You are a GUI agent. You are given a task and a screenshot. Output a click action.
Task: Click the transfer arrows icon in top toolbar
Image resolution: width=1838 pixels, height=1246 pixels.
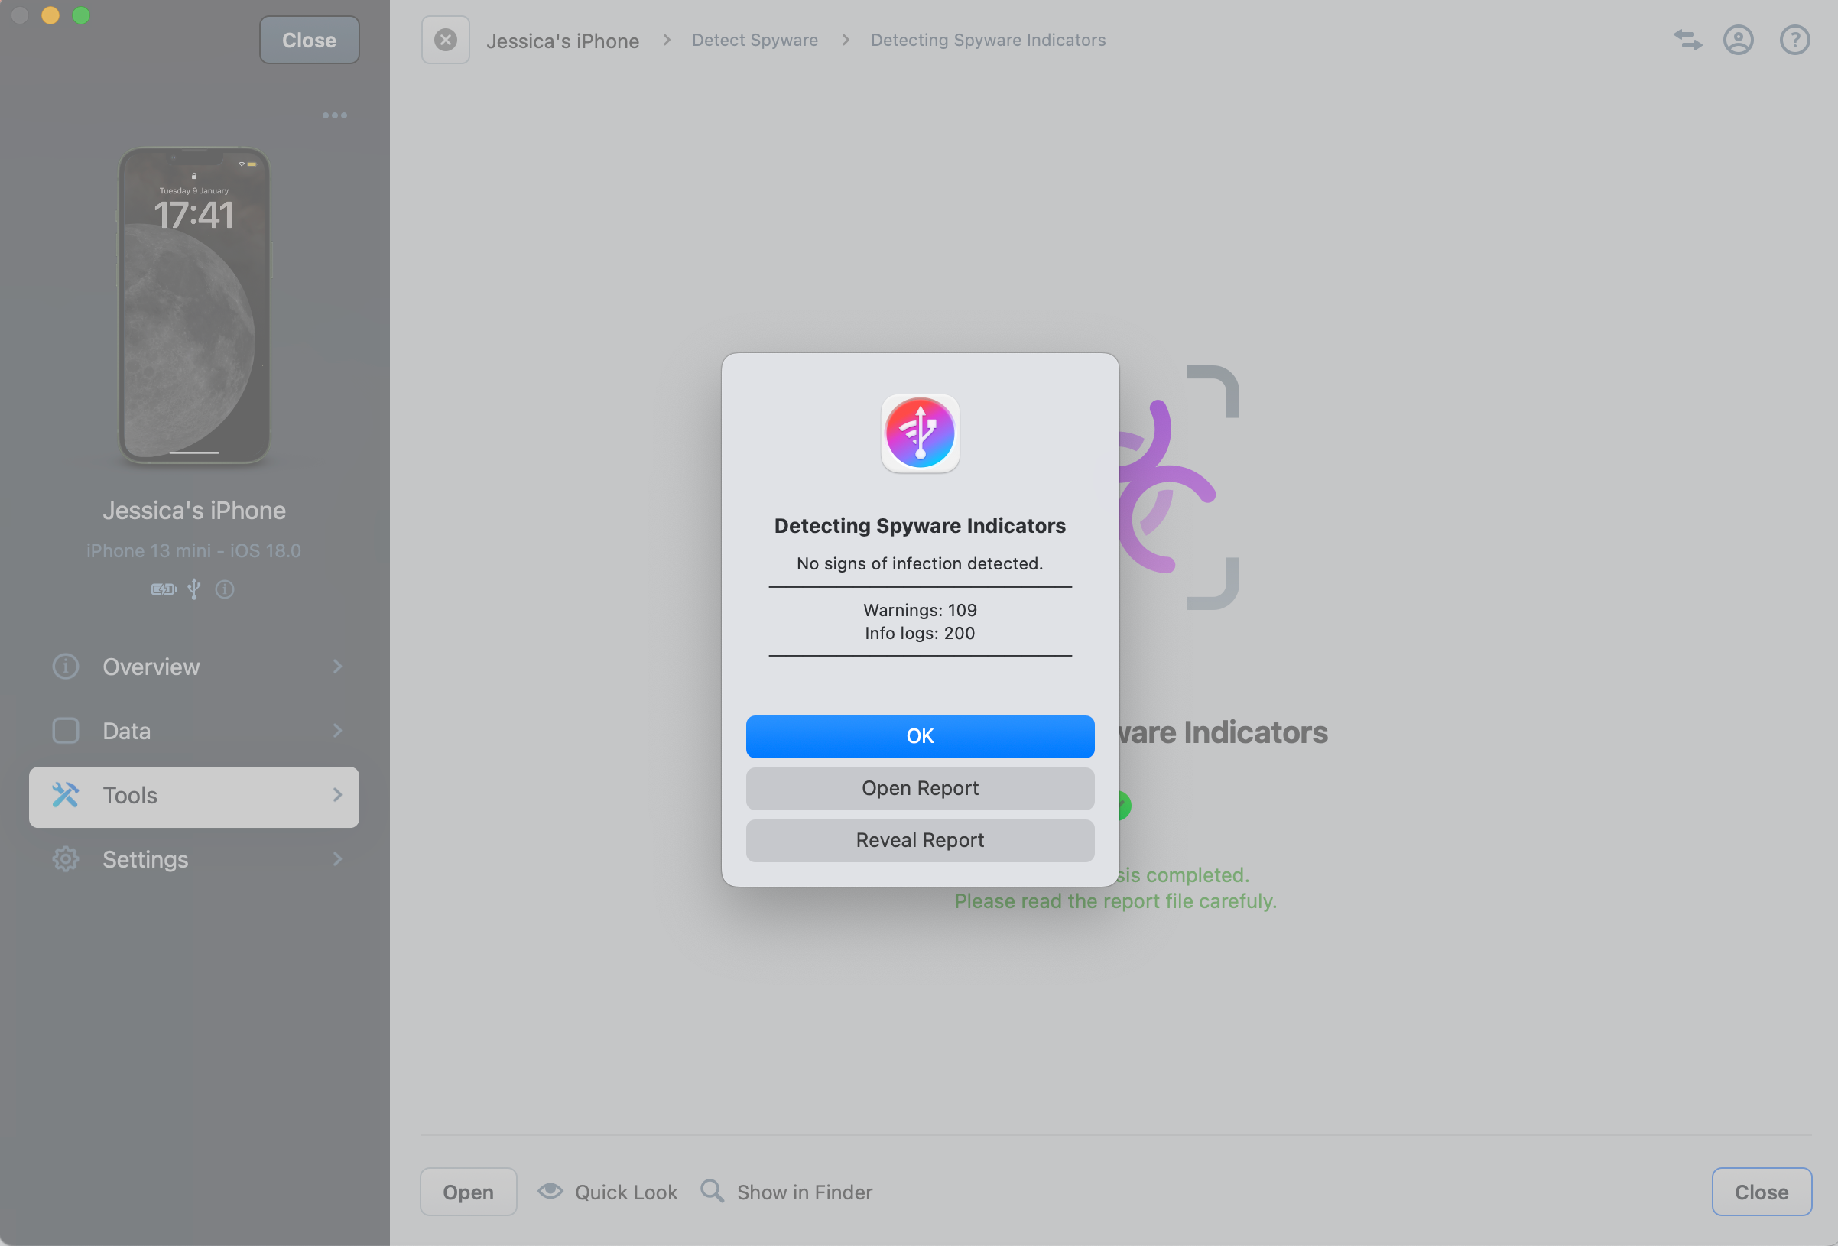(x=1687, y=40)
